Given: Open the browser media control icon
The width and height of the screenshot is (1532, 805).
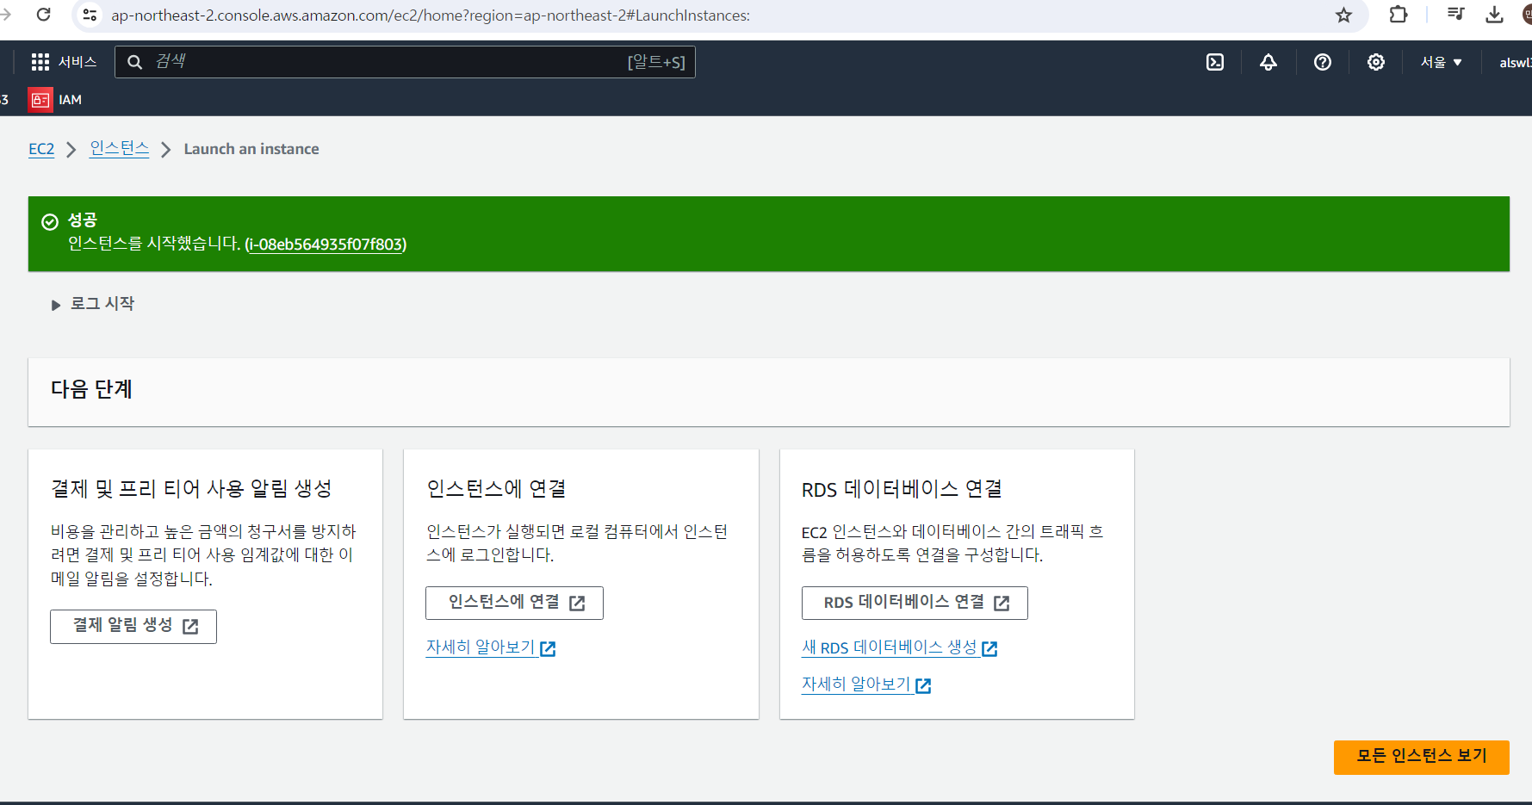Looking at the screenshot, I should (1455, 14).
